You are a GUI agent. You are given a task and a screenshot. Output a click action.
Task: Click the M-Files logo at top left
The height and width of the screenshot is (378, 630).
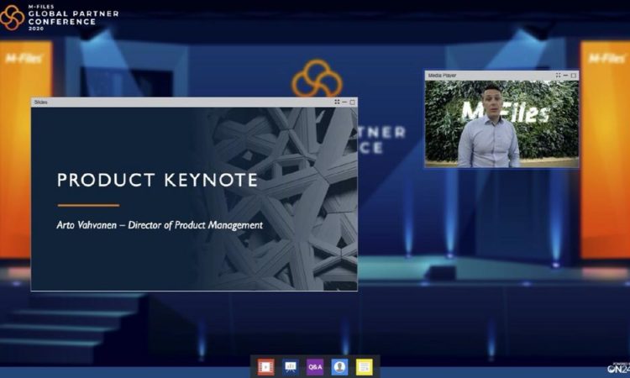12,18
